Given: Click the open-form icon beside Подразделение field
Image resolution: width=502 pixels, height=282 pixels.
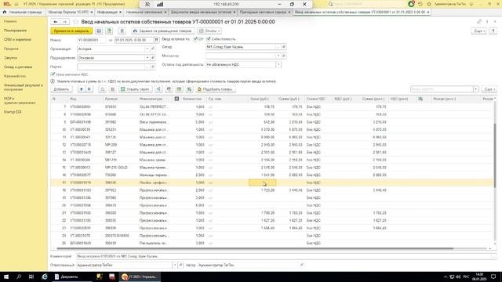Looking at the screenshot, I should (153, 58).
